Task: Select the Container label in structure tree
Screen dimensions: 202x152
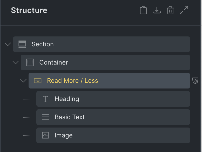Action: coord(53,62)
